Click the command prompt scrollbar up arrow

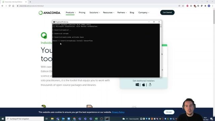161,25
